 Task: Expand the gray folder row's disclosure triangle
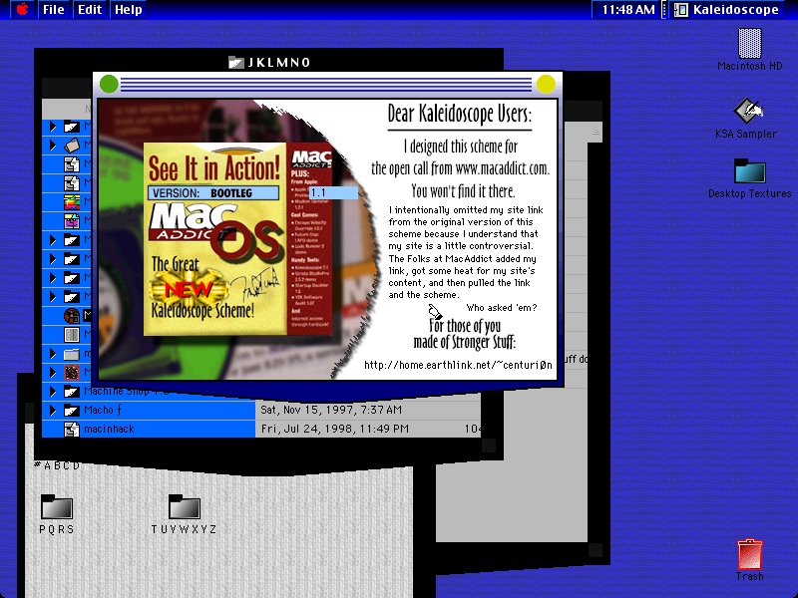(53, 354)
